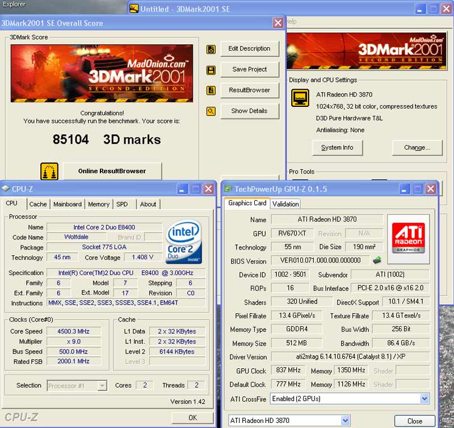
Task: Open the About tab in CPU-Z
Action: pos(148,204)
